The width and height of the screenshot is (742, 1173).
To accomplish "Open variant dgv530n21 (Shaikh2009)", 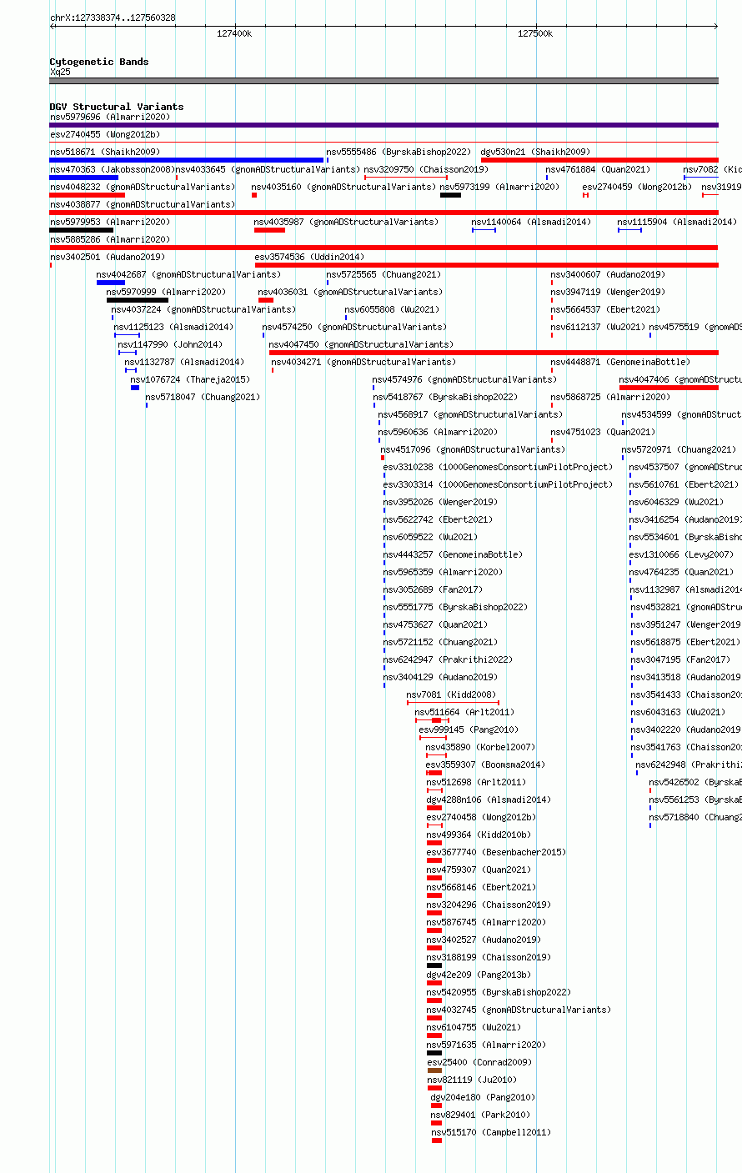I will 535,152.
